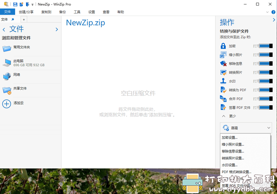Open the 查看 menu
Screen dimensions: 277x194
[106, 12]
